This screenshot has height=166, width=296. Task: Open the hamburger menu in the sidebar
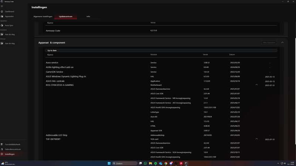pos(2,6)
